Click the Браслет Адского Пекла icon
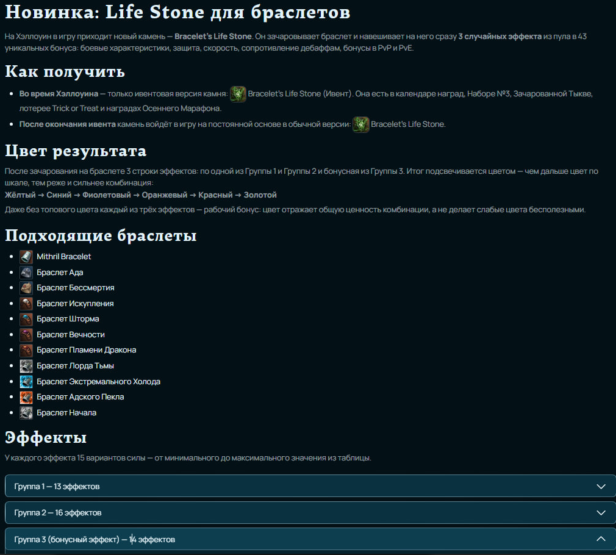 coord(26,397)
